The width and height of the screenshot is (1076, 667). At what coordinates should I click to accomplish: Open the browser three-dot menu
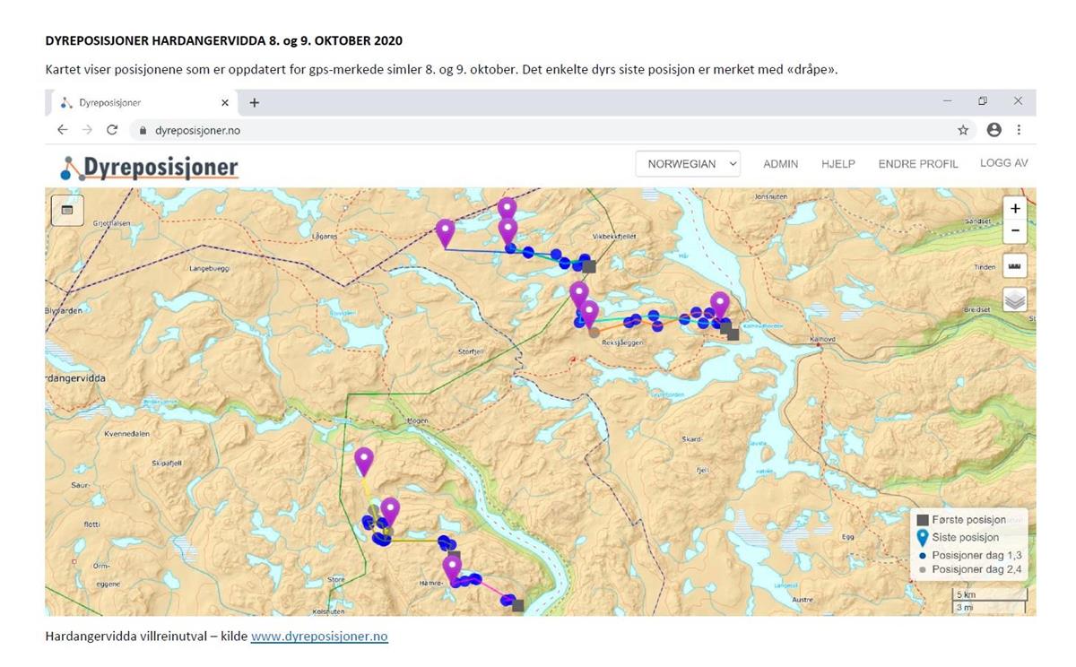coord(1019,130)
